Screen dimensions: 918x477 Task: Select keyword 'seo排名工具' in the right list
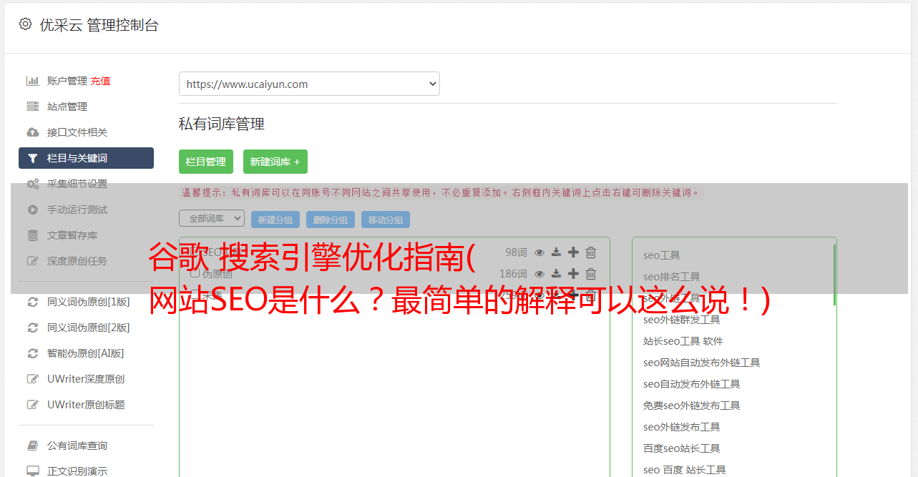(x=672, y=277)
